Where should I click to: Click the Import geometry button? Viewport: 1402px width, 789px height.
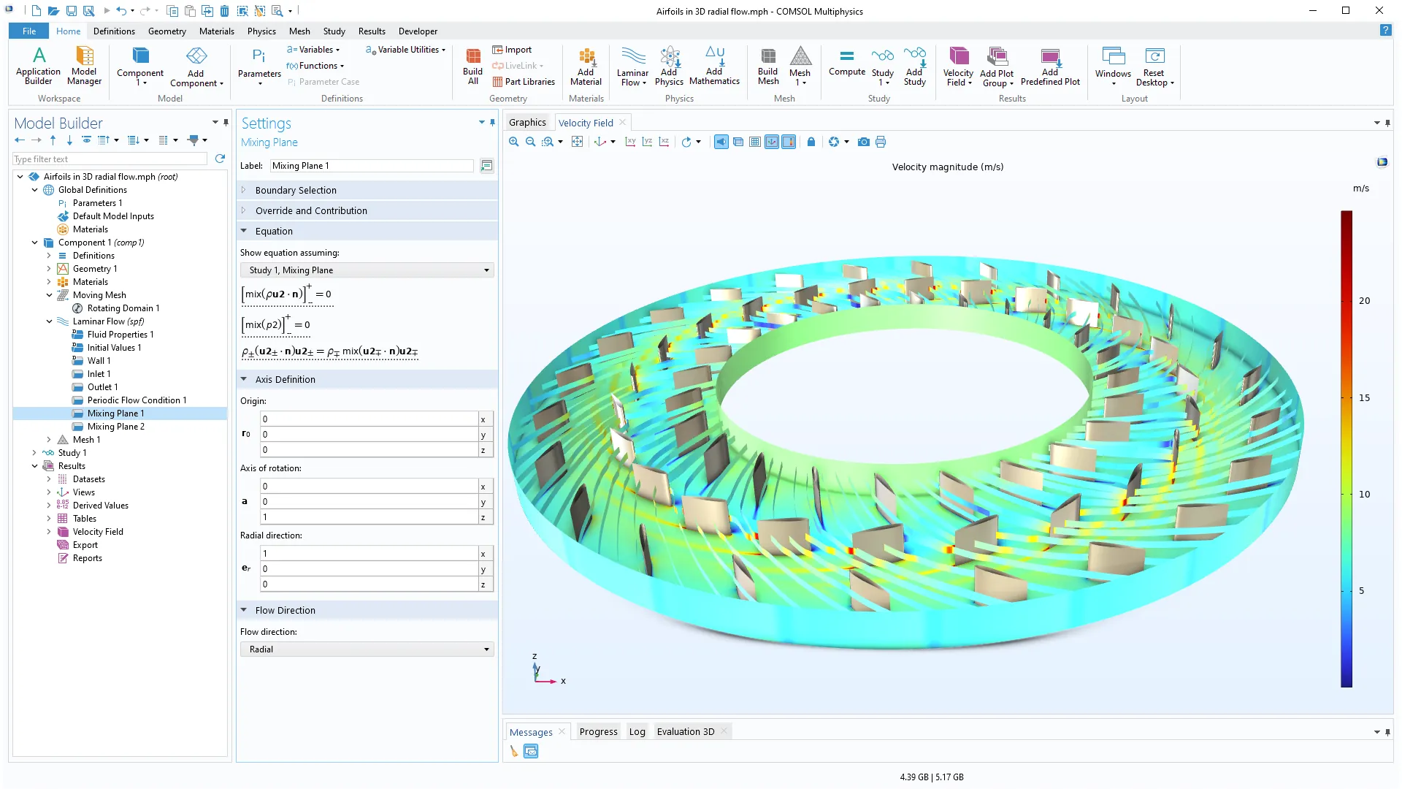(512, 50)
